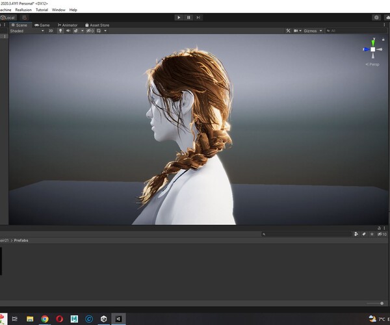This screenshot has width=390, height=325.
Task: Toggle the Persp projection label
Action: click(x=372, y=64)
